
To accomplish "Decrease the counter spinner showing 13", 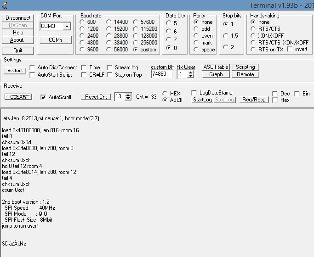I will 128,99.
